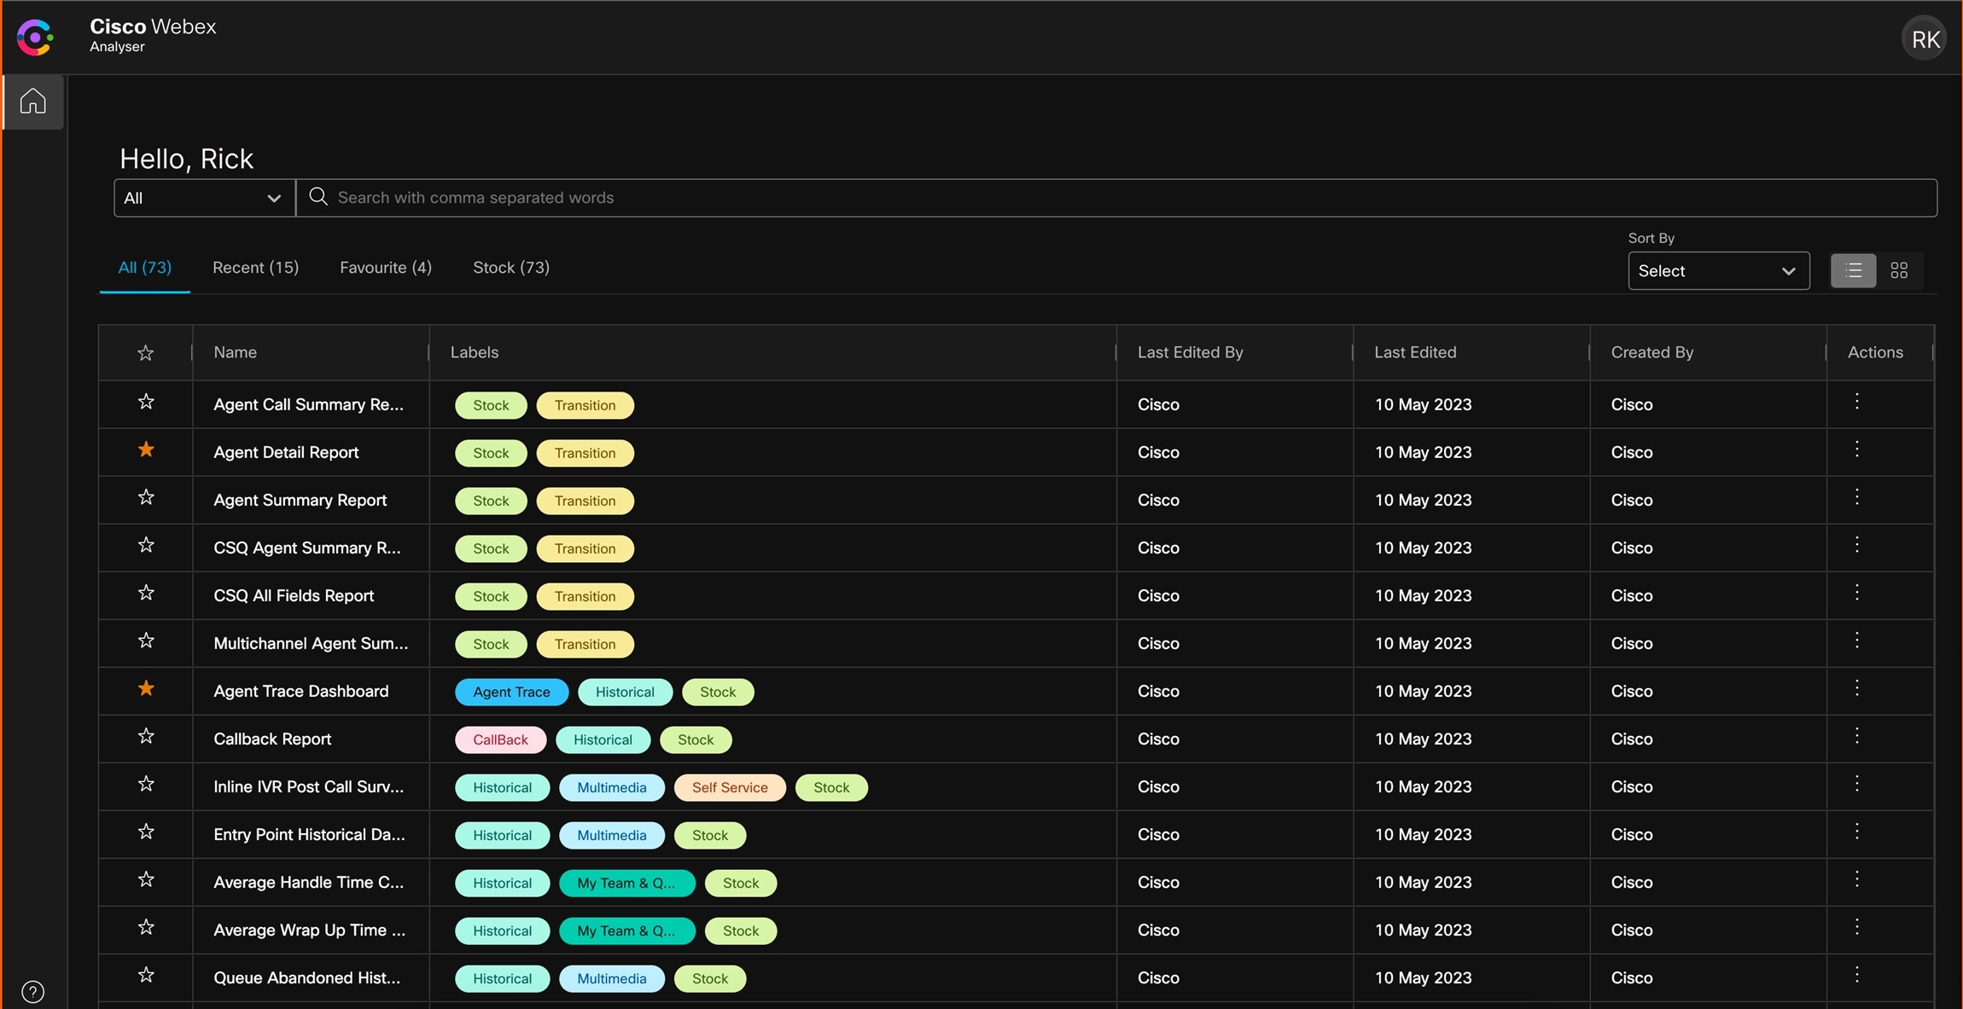Unfavourite the Agent Trace Dashboard
The image size is (1963, 1009).
(x=146, y=688)
